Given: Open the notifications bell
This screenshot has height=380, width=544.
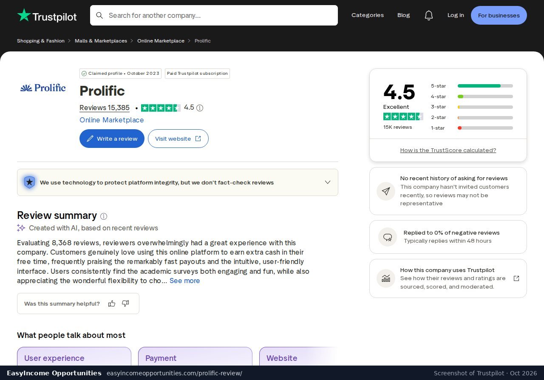Looking at the screenshot, I should tap(429, 15).
